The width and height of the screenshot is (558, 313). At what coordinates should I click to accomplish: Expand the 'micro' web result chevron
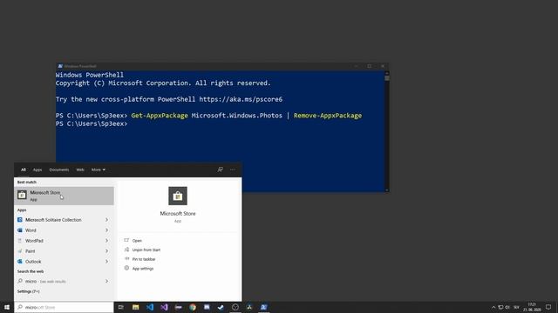(x=106, y=281)
